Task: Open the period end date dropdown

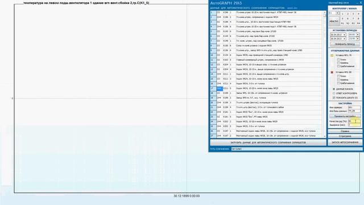Action: coord(344,39)
